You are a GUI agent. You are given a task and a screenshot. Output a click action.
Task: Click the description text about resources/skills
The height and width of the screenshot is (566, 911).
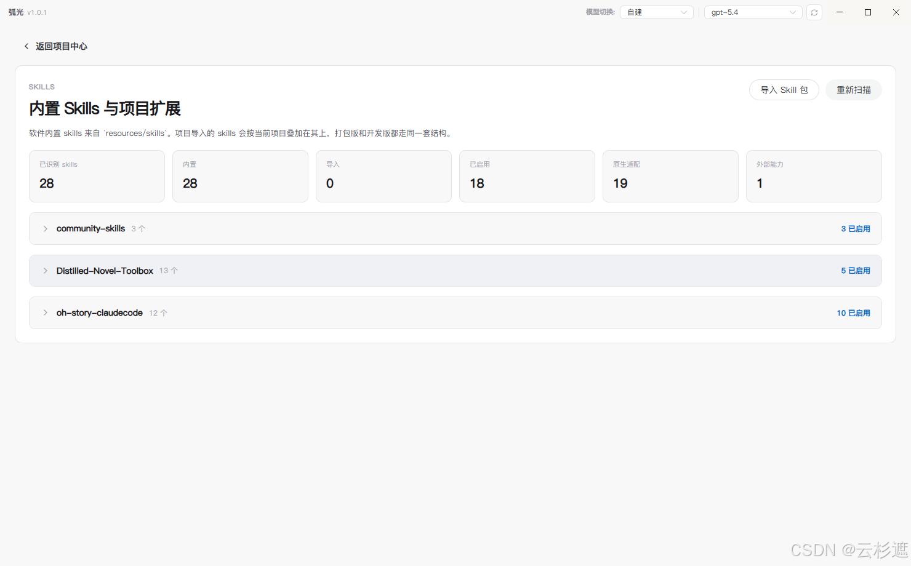coord(241,133)
